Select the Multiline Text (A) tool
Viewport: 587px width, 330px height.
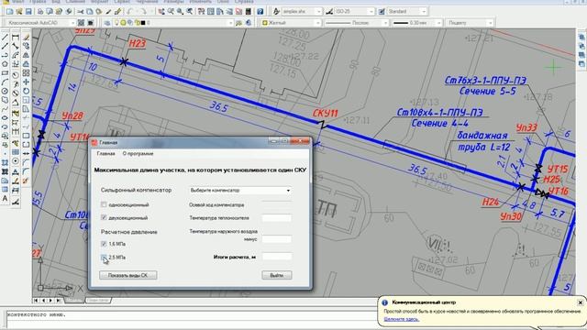[5, 199]
